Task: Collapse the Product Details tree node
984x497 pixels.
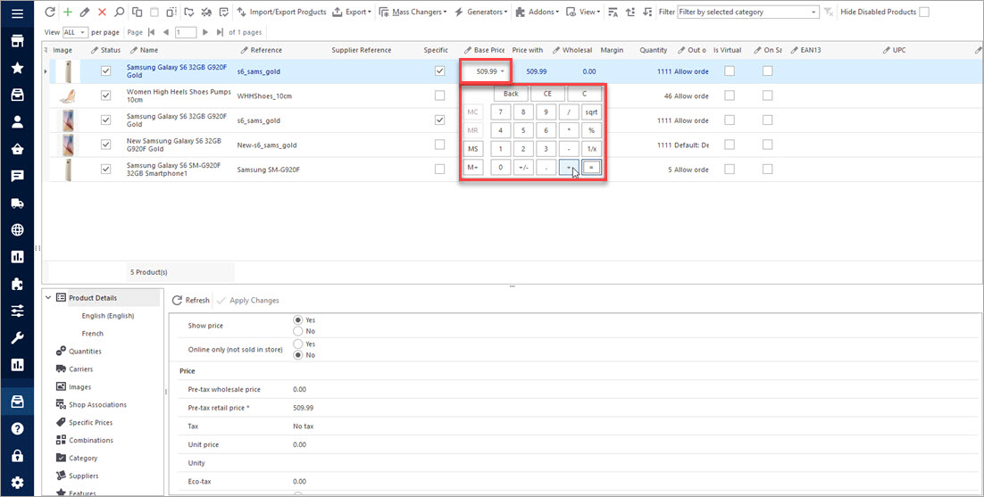Action: (x=48, y=298)
